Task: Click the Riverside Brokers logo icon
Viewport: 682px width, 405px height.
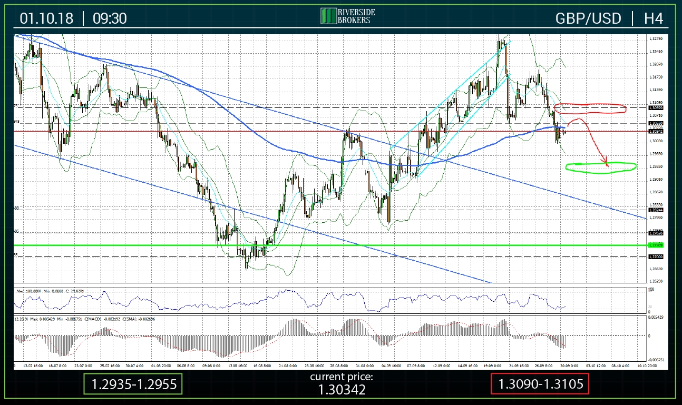Action: [328, 16]
